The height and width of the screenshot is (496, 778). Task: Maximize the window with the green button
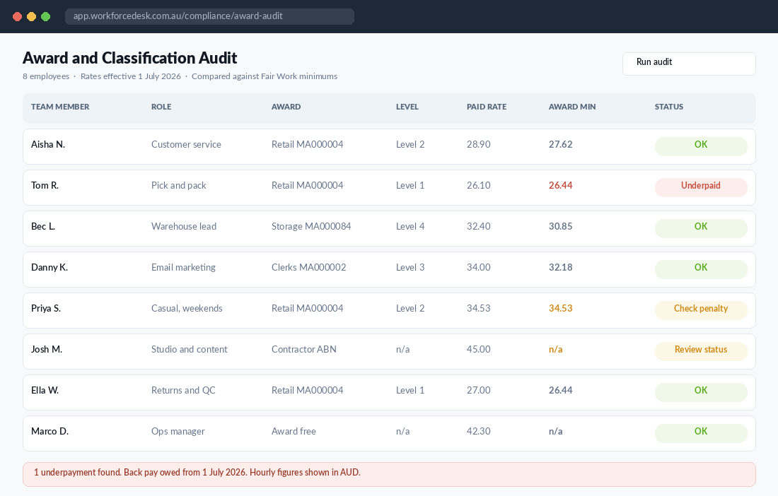point(46,16)
